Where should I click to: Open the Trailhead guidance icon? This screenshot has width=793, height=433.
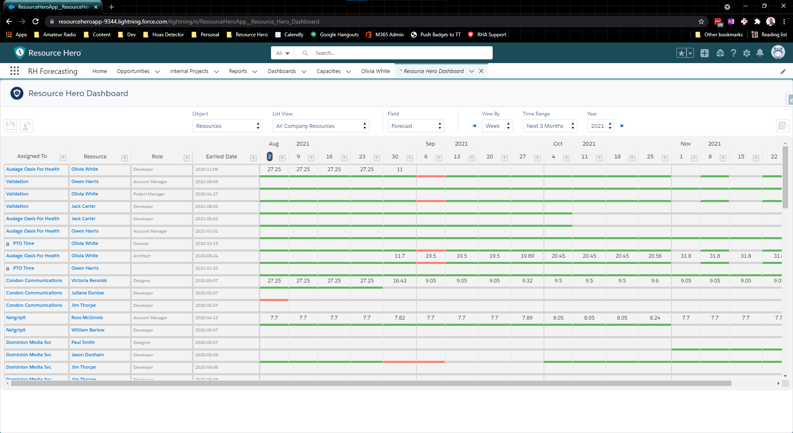[720, 53]
